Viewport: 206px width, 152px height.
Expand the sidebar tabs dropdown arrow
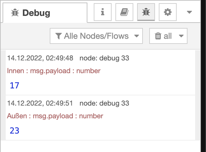point(189,12)
